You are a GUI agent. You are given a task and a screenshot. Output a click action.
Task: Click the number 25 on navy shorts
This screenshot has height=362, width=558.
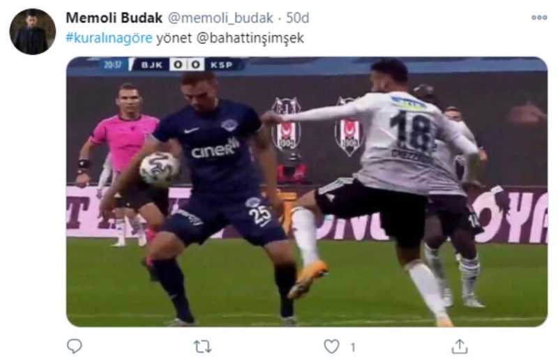259,215
